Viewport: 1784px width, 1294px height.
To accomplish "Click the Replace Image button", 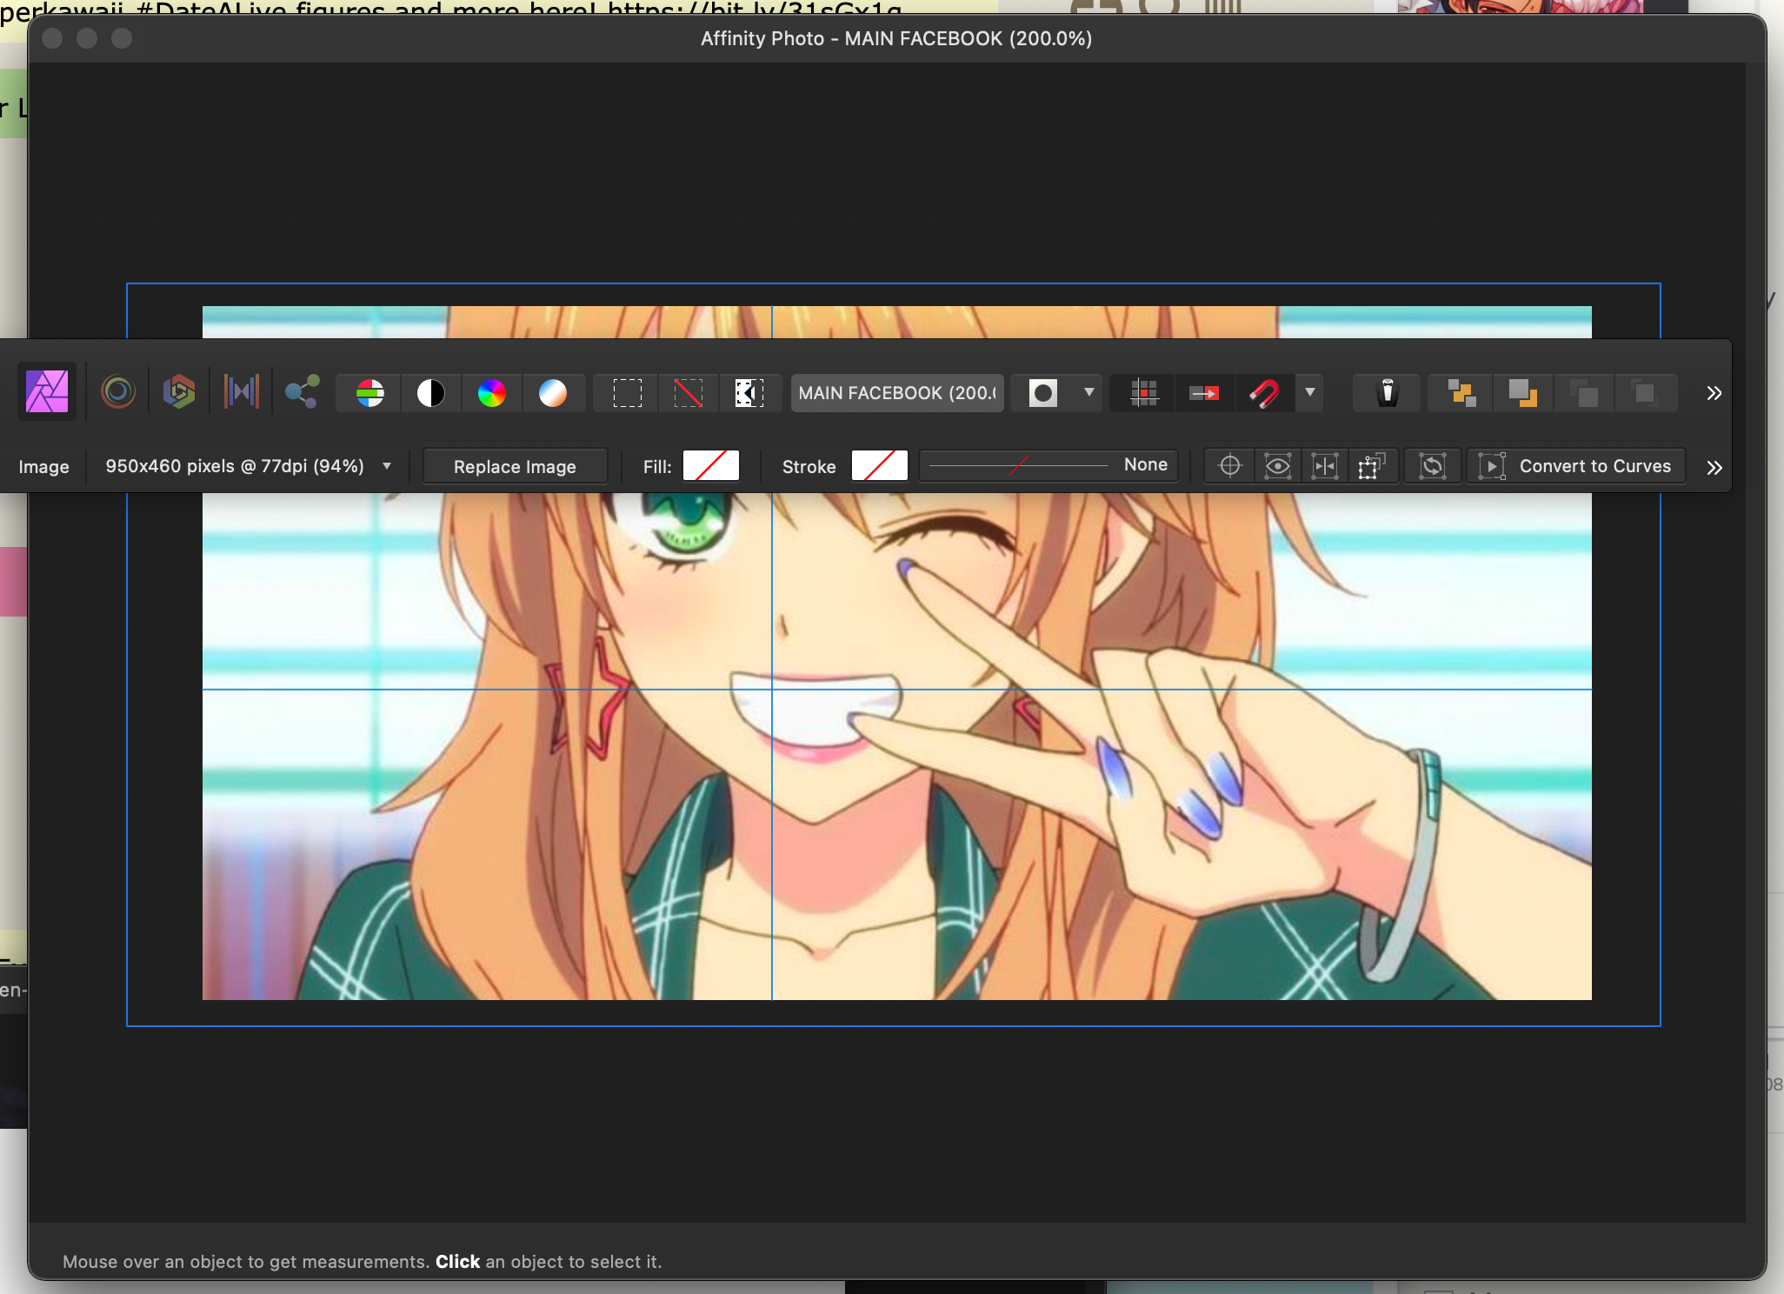I will [515, 467].
